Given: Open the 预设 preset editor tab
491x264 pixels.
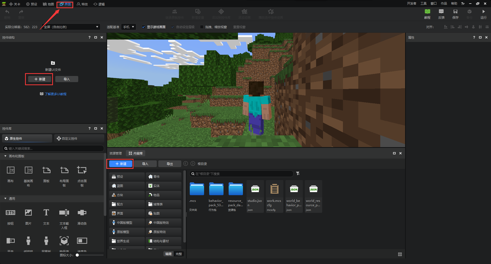Looking at the screenshot, I should coord(32,4).
